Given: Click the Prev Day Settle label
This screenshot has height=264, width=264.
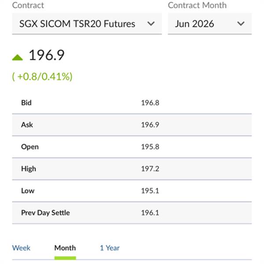Looking at the screenshot, I should click(45, 213).
